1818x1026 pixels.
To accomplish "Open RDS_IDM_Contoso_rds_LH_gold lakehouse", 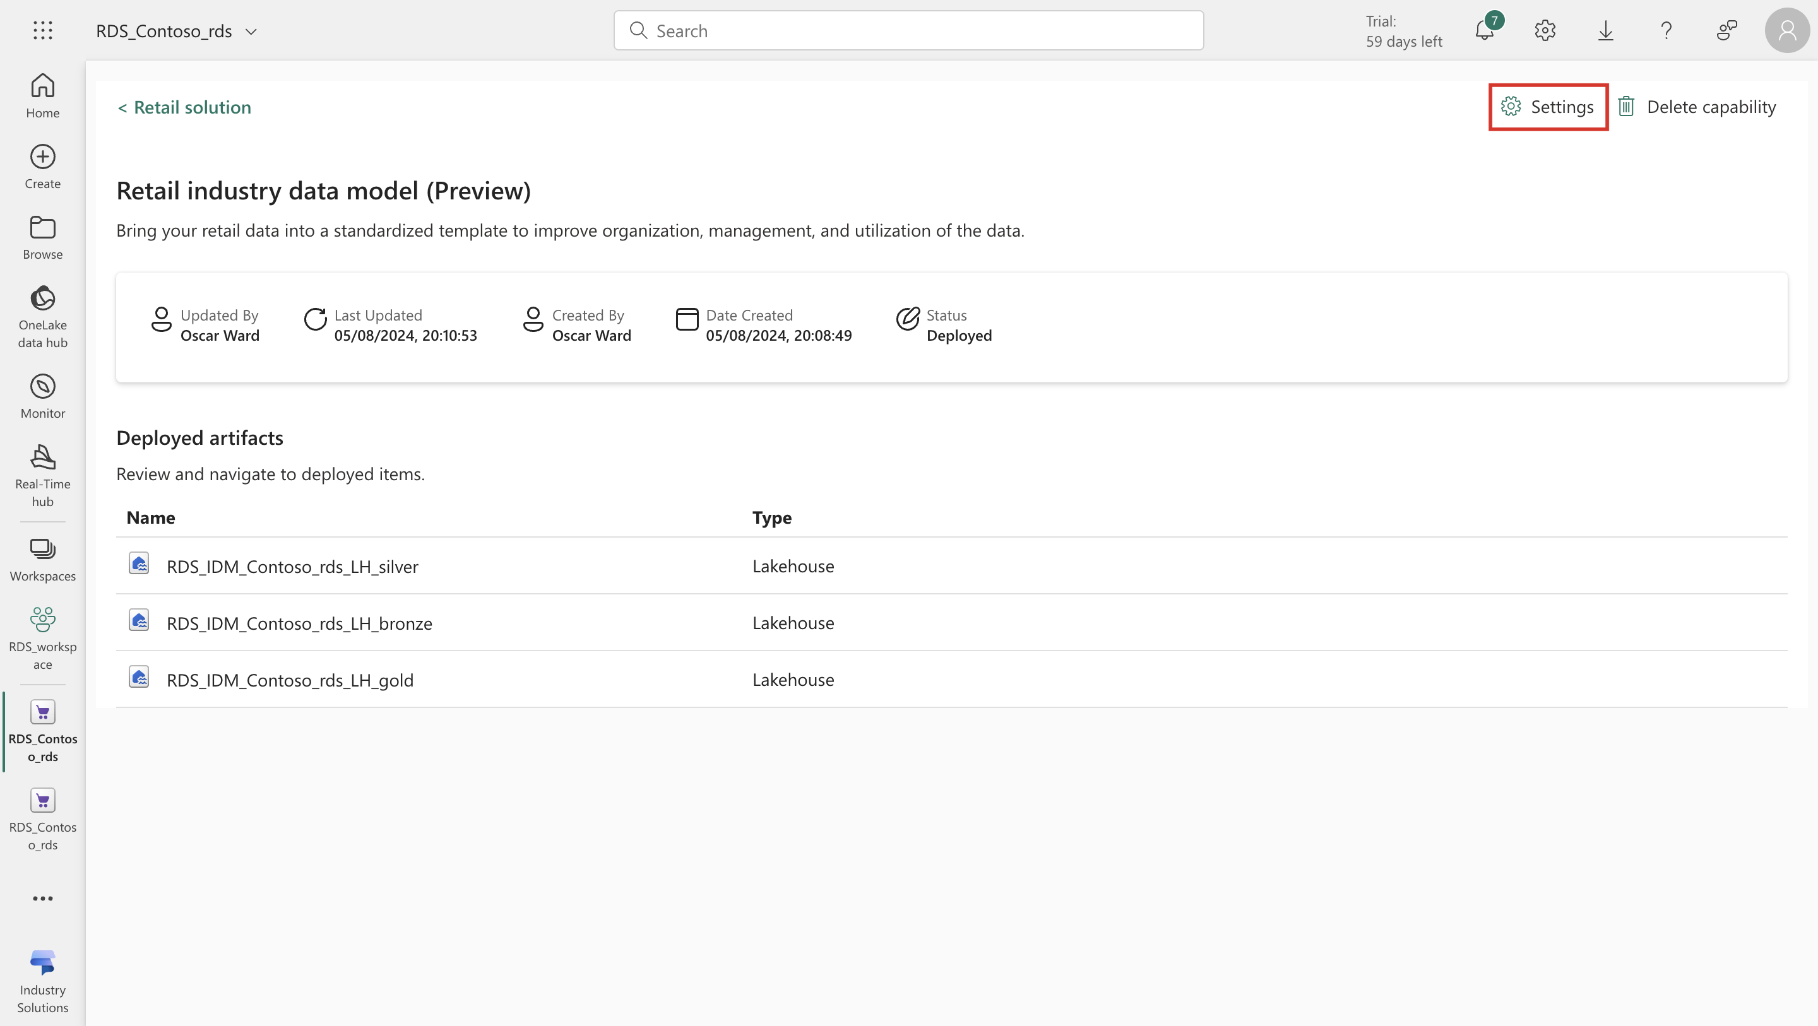I will pyautogui.click(x=290, y=680).
